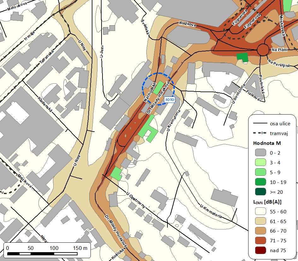
Task: Click the 10 - 19 green swatch
Action: click(260, 182)
